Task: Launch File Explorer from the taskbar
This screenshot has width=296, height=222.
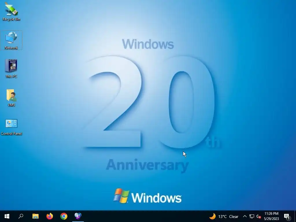Action: pyautogui.click(x=35, y=216)
